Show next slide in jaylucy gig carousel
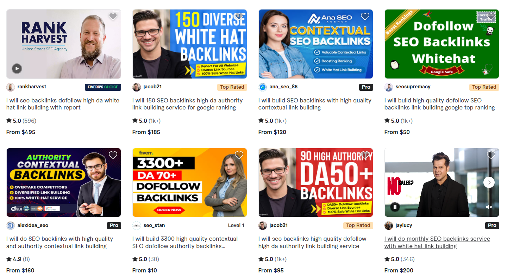The height and width of the screenshot is (277, 520). coord(489,182)
